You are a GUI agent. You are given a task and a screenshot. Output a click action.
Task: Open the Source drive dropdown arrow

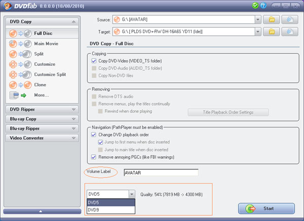[258, 20]
